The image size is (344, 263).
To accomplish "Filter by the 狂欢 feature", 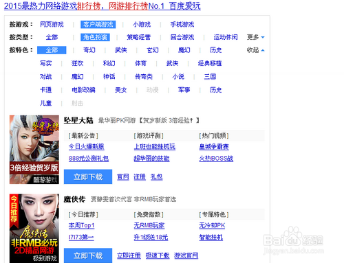I will click(x=77, y=63).
